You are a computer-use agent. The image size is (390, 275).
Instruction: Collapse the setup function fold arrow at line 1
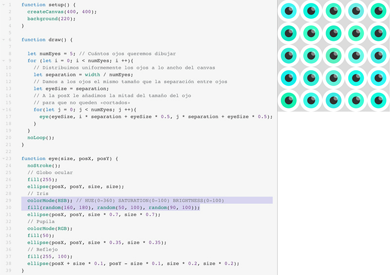pos(3,5)
